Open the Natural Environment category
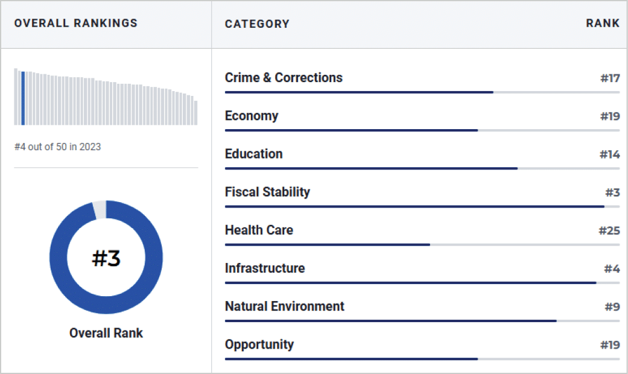The width and height of the screenshot is (628, 374). (284, 306)
